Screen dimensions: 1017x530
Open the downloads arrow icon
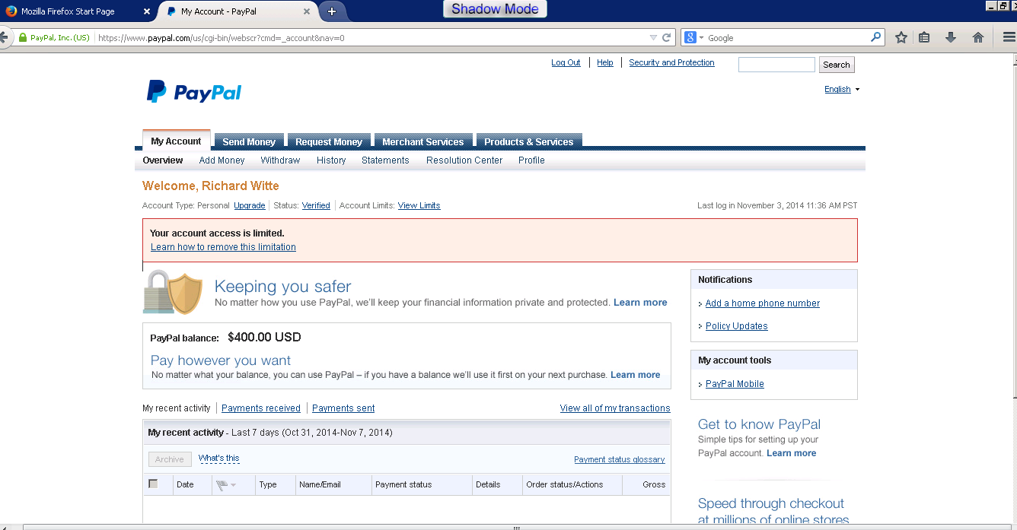click(x=951, y=37)
